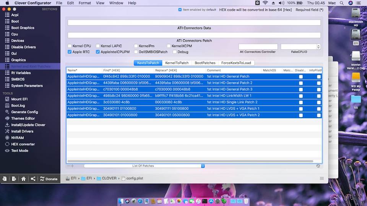
Task: Switch to the BootPatches tab
Action: pos(205,63)
